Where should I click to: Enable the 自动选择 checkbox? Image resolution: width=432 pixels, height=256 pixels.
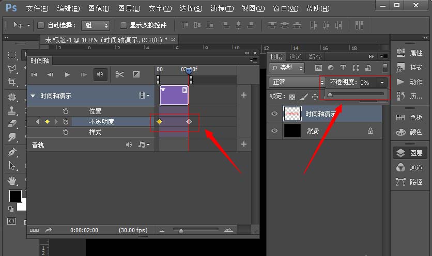tap(41, 25)
